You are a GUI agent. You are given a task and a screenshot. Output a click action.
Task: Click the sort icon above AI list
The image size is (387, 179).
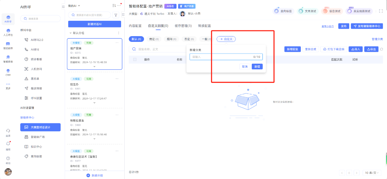coord(114,6)
